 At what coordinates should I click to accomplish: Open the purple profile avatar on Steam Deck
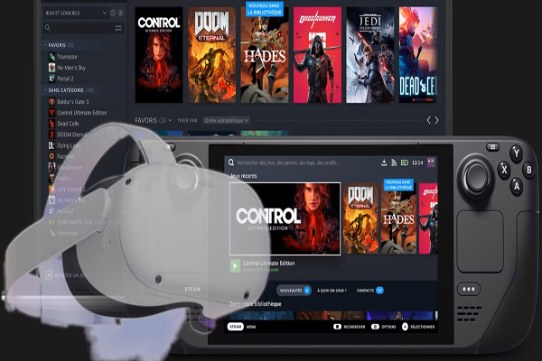[431, 162]
